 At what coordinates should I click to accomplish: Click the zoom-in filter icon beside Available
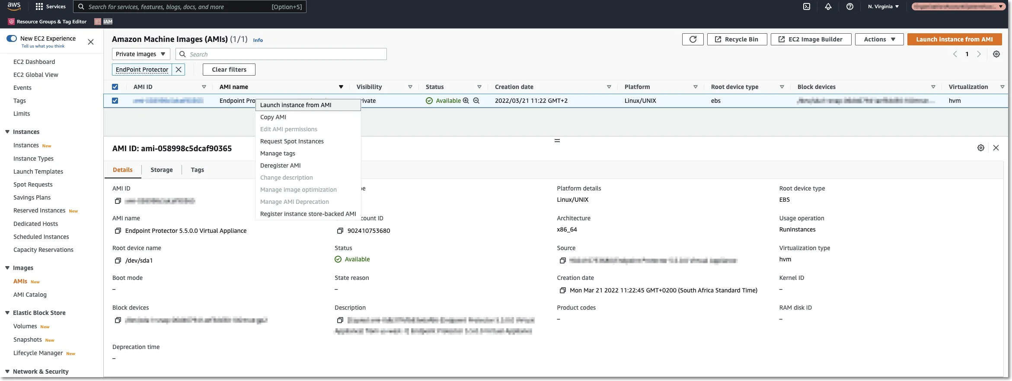coord(466,101)
